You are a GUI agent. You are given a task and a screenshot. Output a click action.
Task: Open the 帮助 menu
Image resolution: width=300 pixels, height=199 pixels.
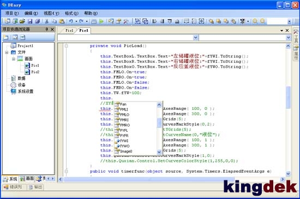(91, 13)
